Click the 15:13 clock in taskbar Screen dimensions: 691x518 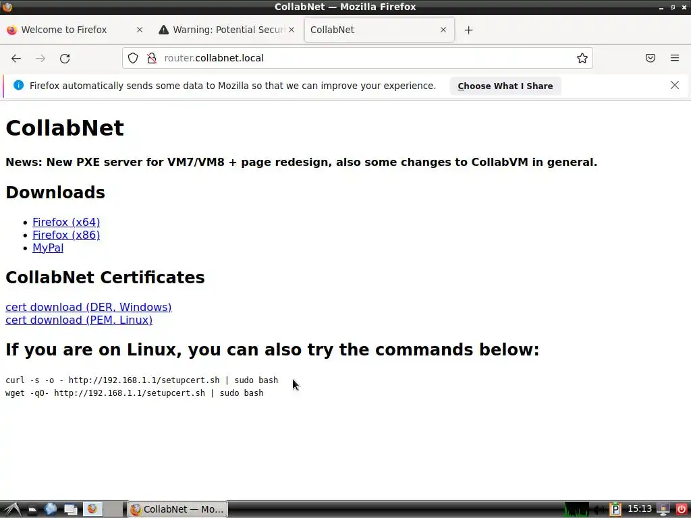[x=640, y=509]
